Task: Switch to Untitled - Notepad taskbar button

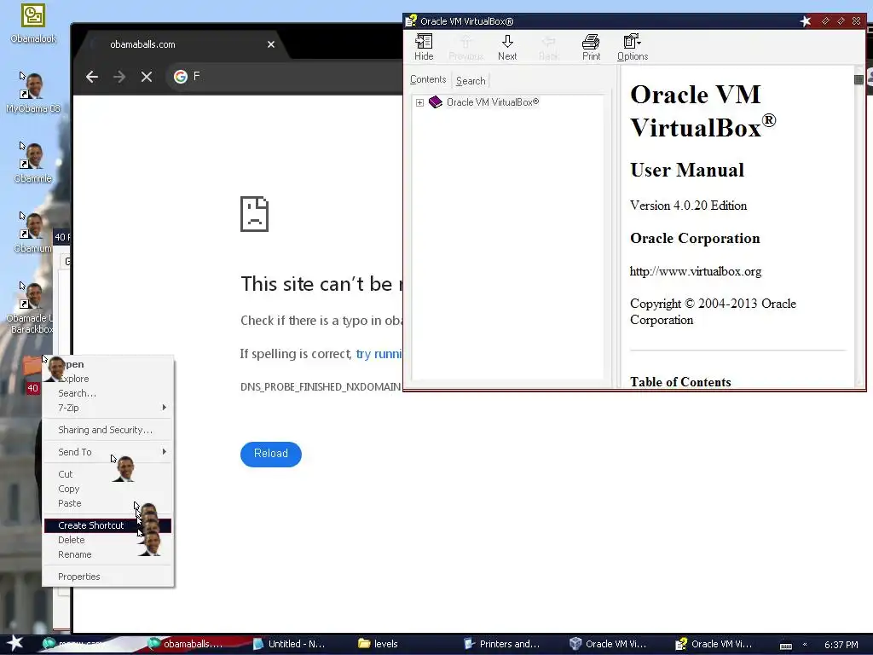Action: (290, 644)
